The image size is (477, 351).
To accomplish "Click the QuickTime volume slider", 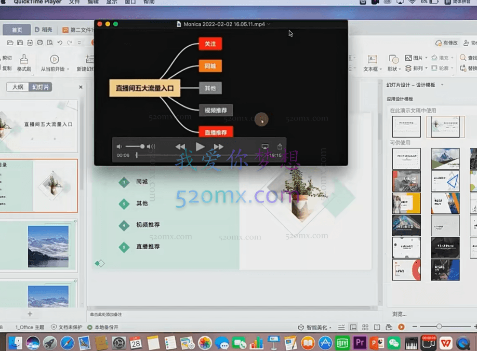I will tap(136, 146).
